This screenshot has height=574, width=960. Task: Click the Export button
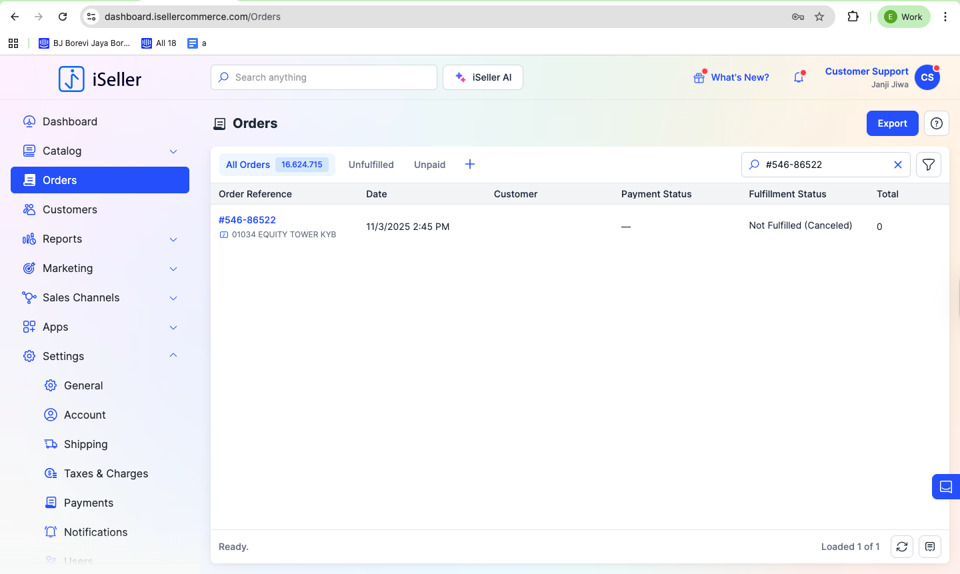click(x=892, y=123)
